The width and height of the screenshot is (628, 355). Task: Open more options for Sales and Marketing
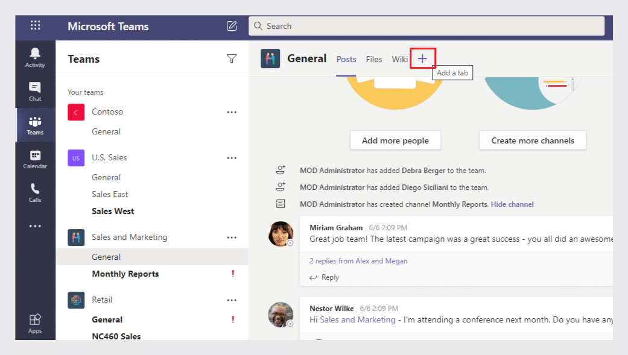(x=232, y=237)
